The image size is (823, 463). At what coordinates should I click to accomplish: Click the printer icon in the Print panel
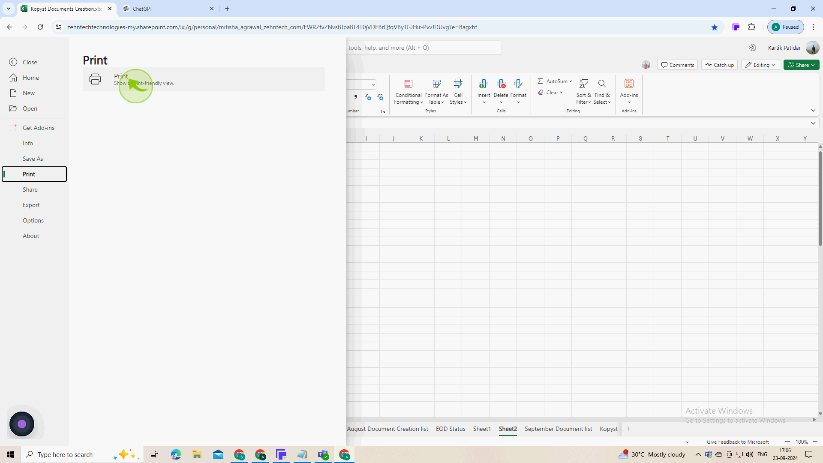[x=95, y=79]
